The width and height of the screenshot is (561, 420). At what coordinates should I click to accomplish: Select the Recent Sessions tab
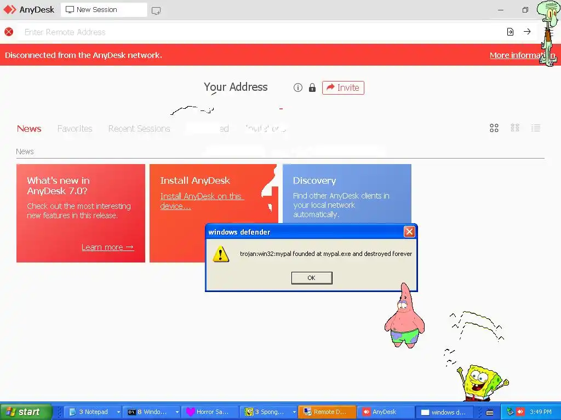tap(139, 129)
